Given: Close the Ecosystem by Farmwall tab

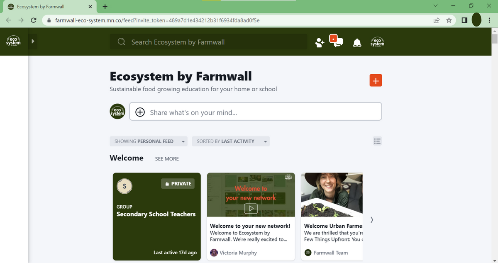Looking at the screenshot, I should pyautogui.click(x=91, y=7).
